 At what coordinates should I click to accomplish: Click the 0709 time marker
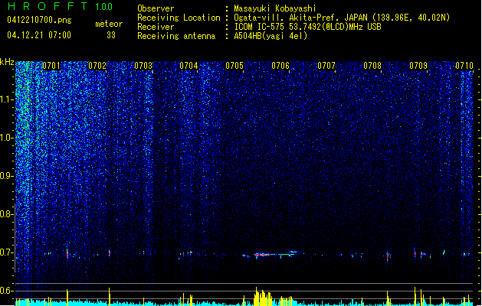pos(418,66)
